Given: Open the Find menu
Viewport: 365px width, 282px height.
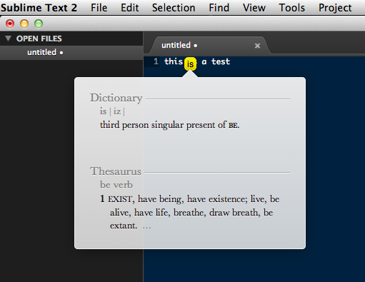Looking at the screenshot, I should coord(219,8).
